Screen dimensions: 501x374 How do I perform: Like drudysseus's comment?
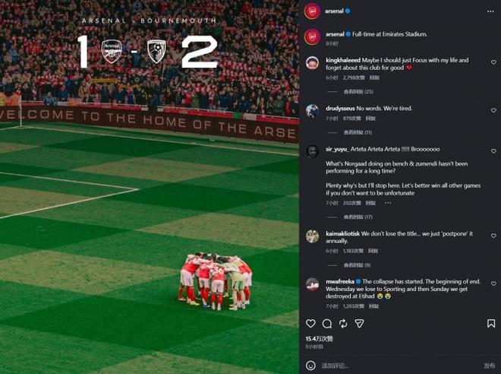493,110
